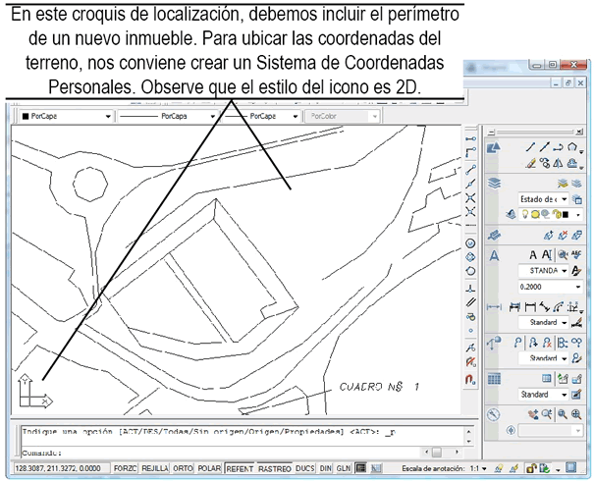Click the Tangent snap icon
Viewport: 594px width, 482px height.
click(x=470, y=271)
